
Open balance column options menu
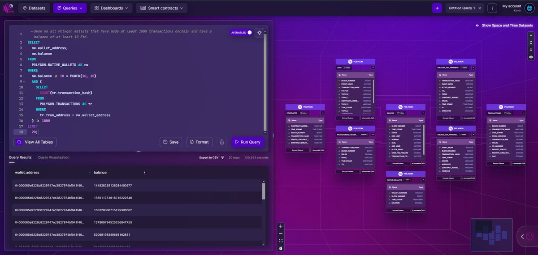[x=144, y=172]
